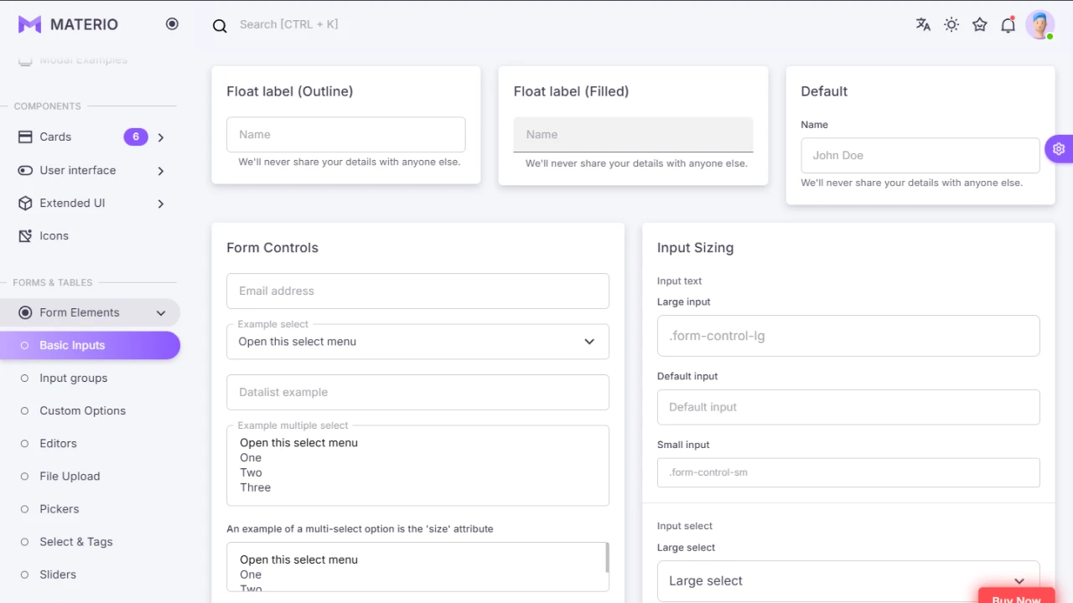Expand the Example select dropdown
This screenshot has height=603, width=1073.
pyautogui.click(x=588, y=342)
